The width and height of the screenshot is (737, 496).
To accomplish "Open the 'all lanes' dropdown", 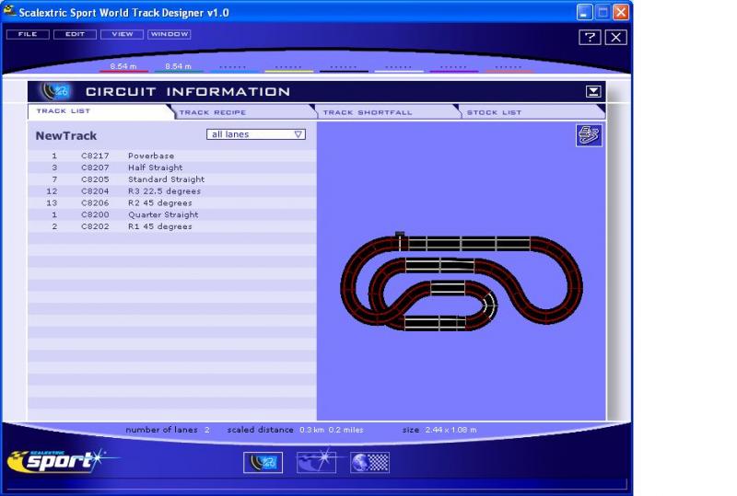I will (256, 134).
